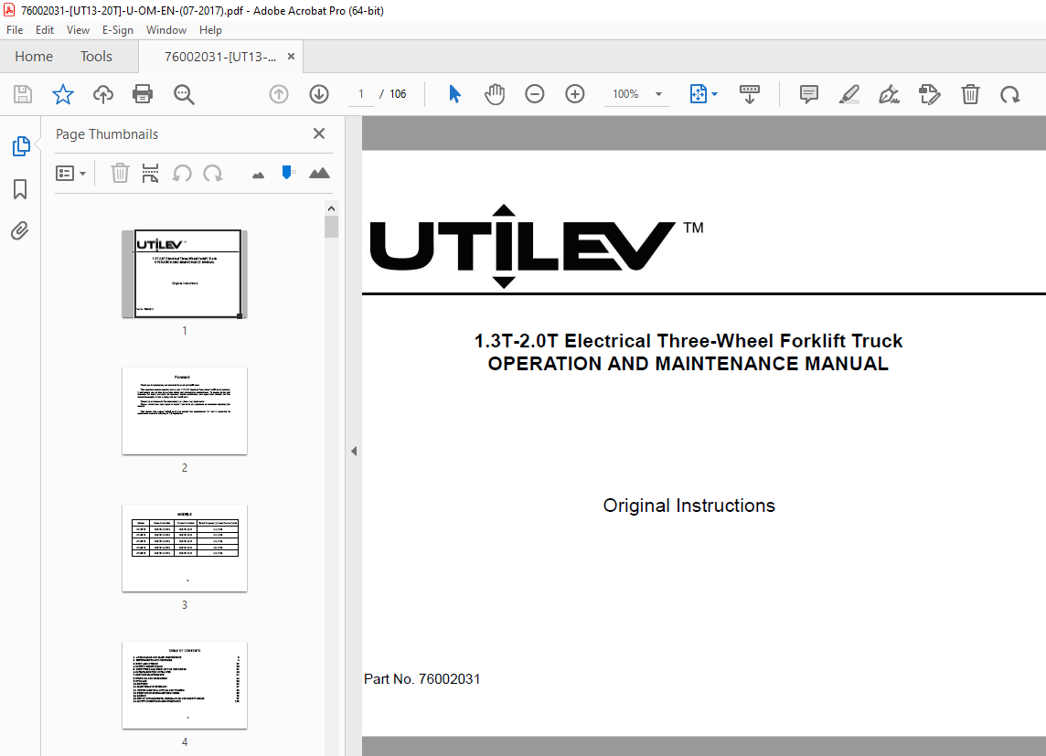Click the thumbnails panel scrollbar handle
The width and height of the screenshot is (1046, 756).
(332, 227)
